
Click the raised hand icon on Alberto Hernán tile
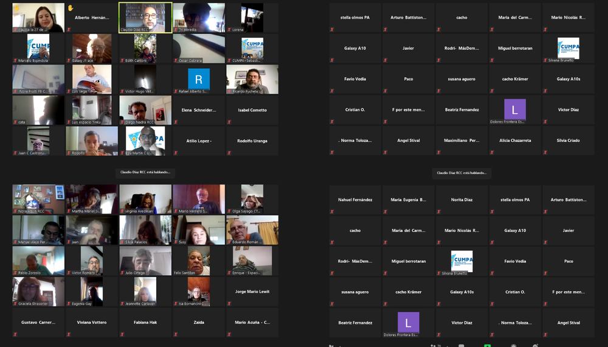tap(71, 8)
